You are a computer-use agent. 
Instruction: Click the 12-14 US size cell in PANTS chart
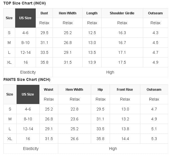[28, 129]
